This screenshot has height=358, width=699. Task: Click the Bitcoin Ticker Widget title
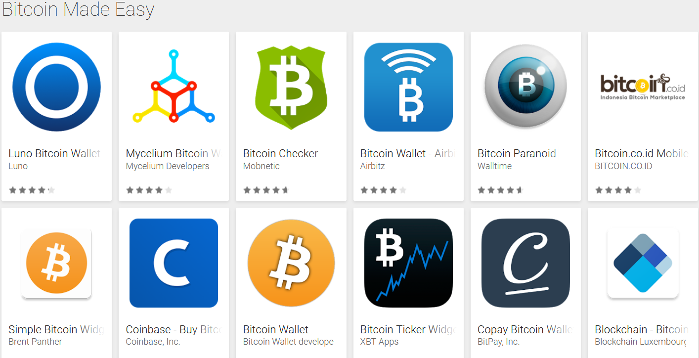[408, 329]
